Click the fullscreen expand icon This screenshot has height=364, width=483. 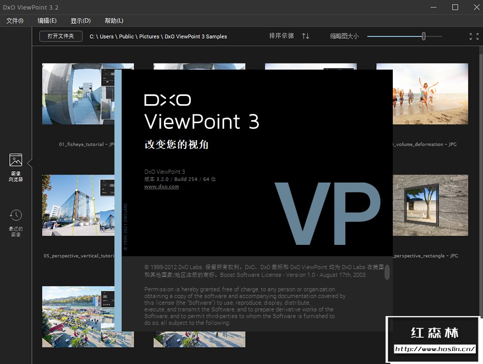(474, 37)
